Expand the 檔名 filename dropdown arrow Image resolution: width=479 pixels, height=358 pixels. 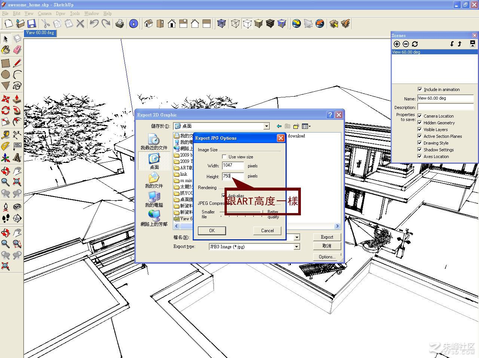click(296, 237)
